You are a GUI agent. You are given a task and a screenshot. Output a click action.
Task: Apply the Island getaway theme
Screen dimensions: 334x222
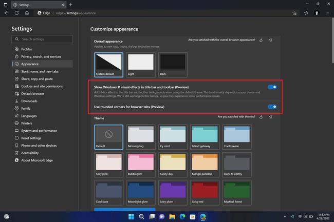coord(205,137)
